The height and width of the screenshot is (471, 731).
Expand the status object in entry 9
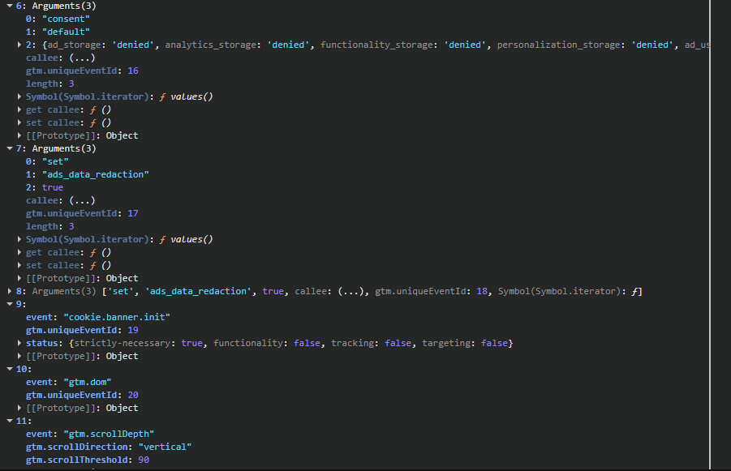click(19, 343)
